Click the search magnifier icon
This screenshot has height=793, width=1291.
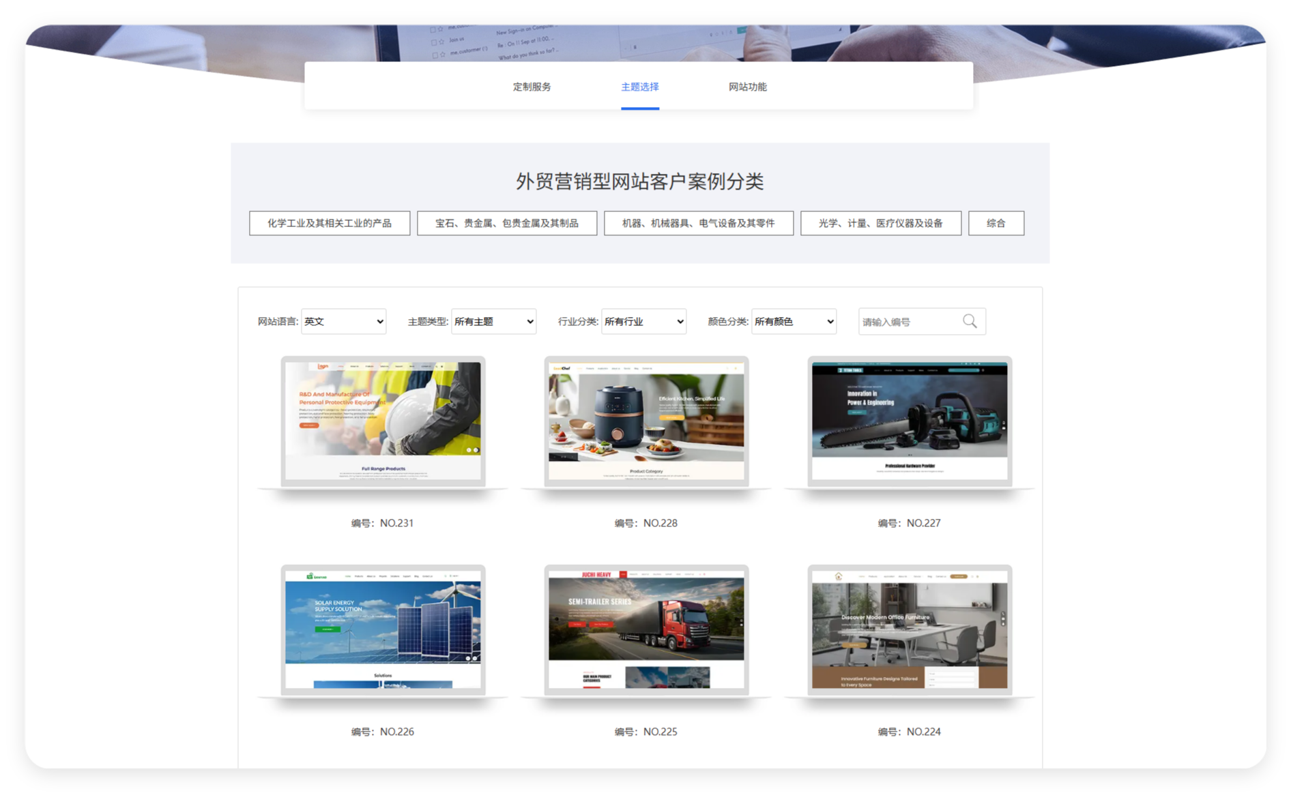[970, 321]
